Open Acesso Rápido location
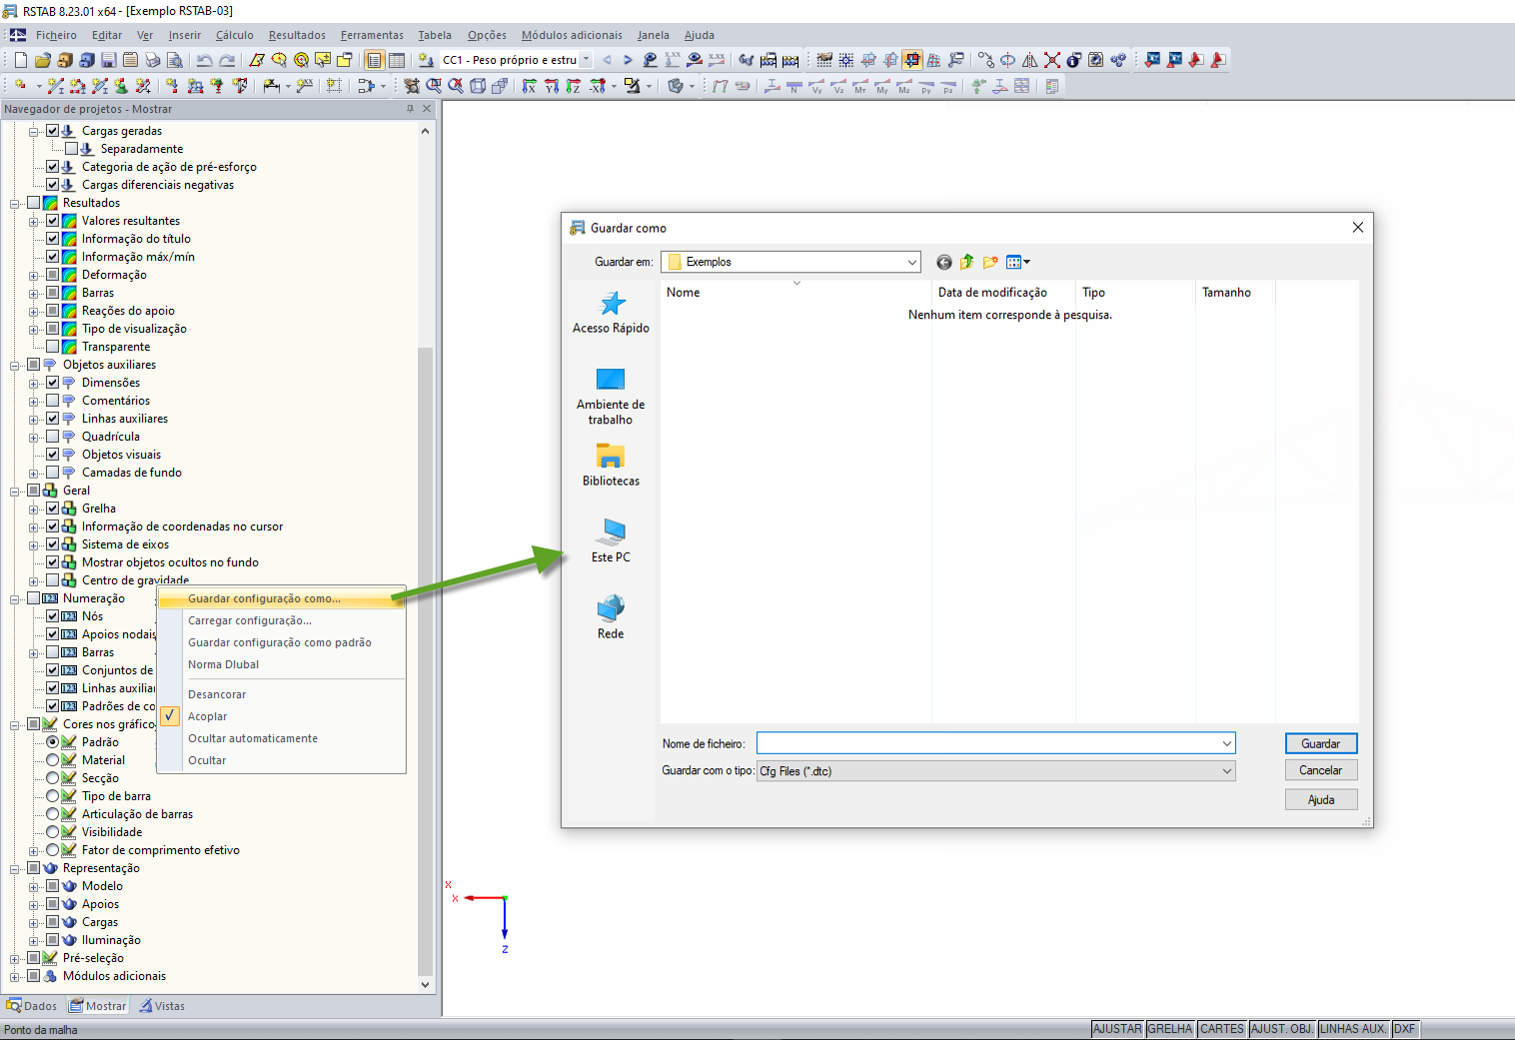 (611, 313)
